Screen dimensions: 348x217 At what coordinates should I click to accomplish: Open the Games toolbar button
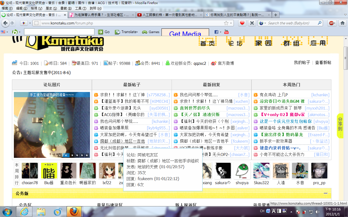[x=151, y=32]
